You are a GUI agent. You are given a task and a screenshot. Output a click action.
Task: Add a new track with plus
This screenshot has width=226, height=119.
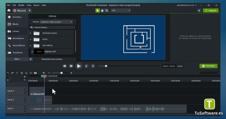25,77
